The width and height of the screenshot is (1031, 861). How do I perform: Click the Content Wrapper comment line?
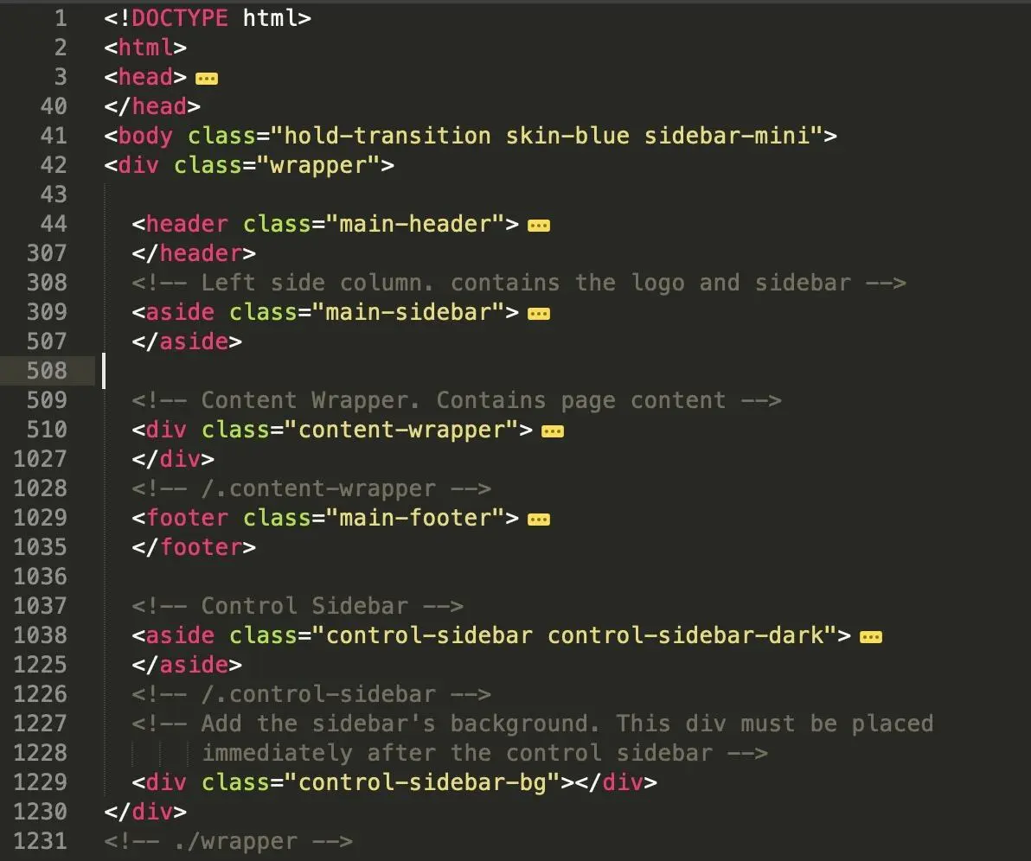[x=457, y=401]
